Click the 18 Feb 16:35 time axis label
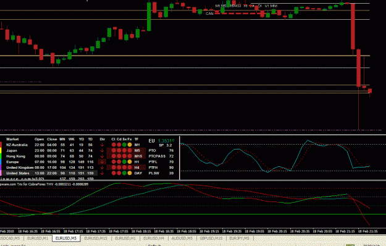The height and width of the screenshot is (246, 386). [x=28, y=231]
